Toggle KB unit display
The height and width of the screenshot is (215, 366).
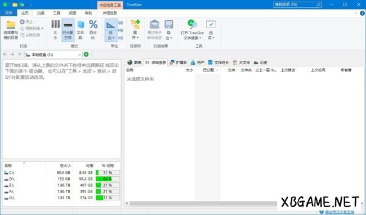point(120,38)
